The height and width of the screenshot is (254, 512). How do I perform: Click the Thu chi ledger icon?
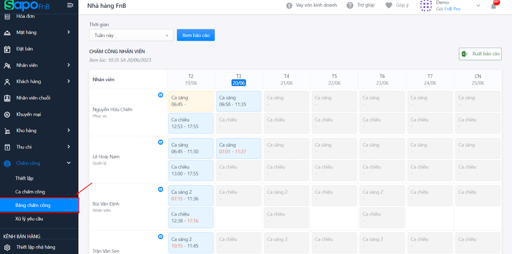(x=7, y=147)
